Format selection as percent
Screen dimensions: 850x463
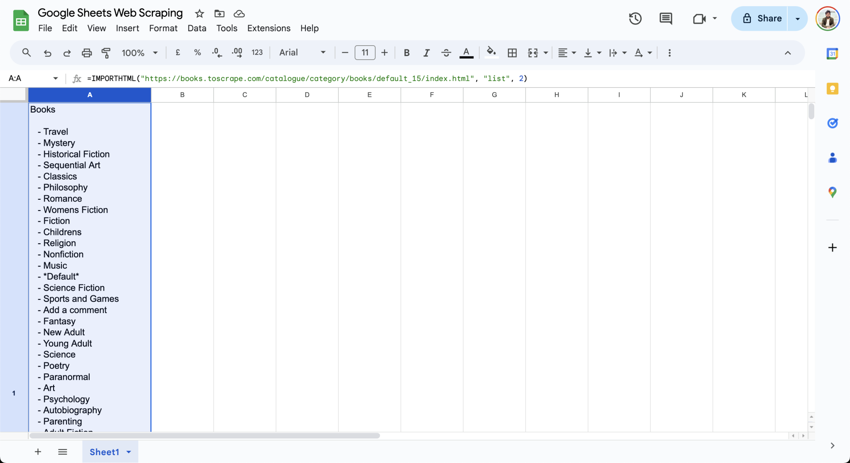(197, 53)
